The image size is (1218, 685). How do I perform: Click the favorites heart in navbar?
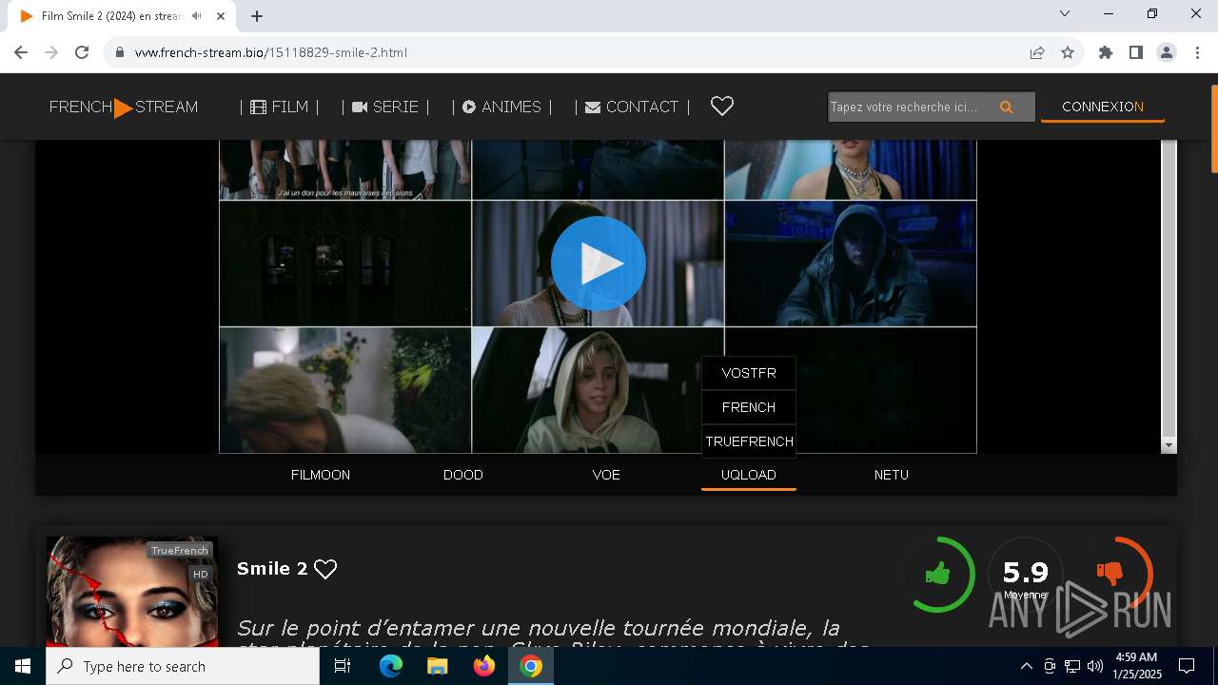(x=722, y=107)
